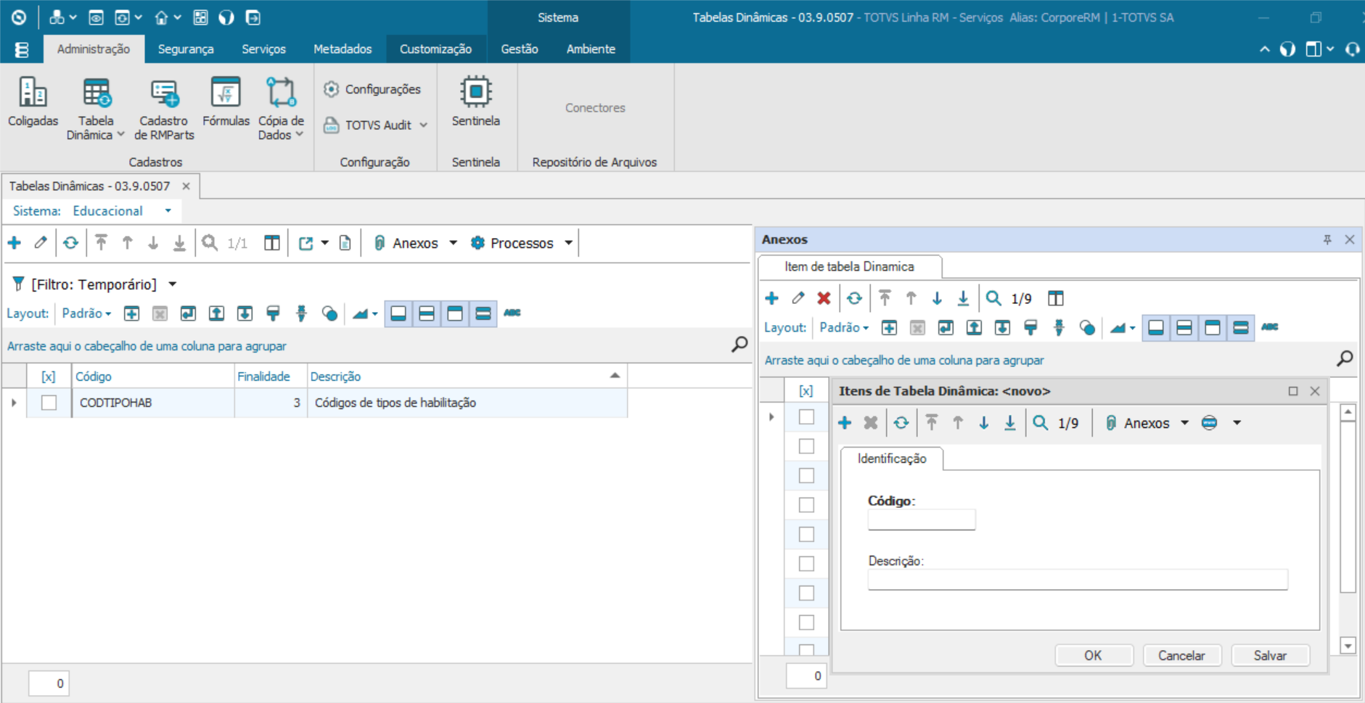Check the third row checkbox in Anexos grid

coord(806,476)
